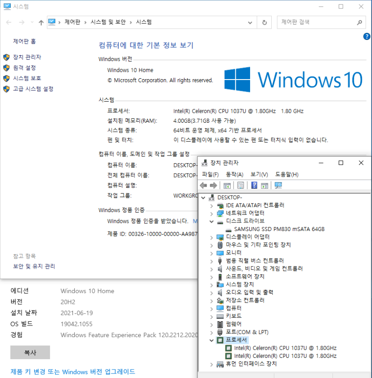The height and width of the screenshot is (378, 372).
Task: Expand the 사운드, 비디오 및 게임 컨트롤러 node
Action: (211, 269)
